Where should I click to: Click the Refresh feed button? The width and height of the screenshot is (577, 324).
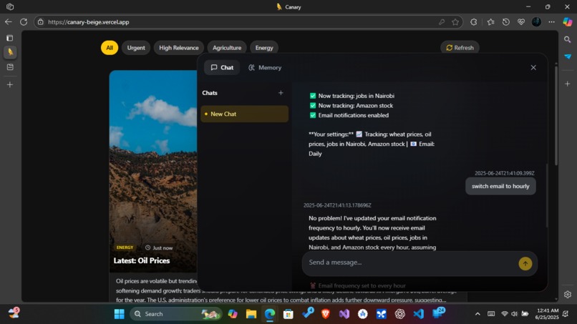coord(460,48)
